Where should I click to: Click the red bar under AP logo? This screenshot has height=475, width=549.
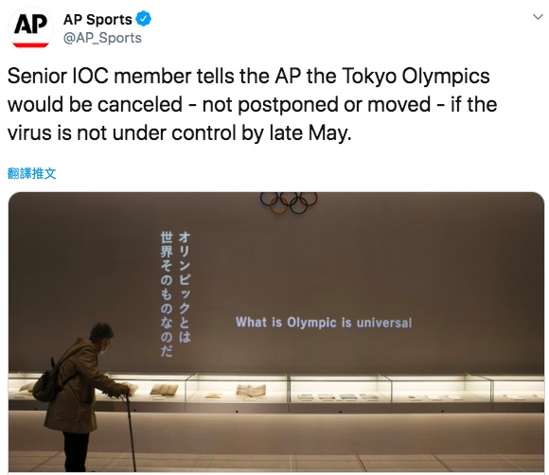click(31, 44)
